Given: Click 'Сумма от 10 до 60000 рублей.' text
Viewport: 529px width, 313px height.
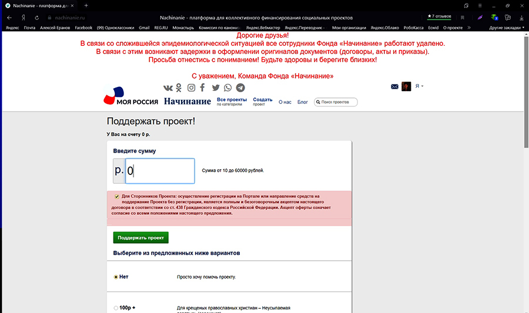Looking at the screenshot, I should (x=233, y=170).
